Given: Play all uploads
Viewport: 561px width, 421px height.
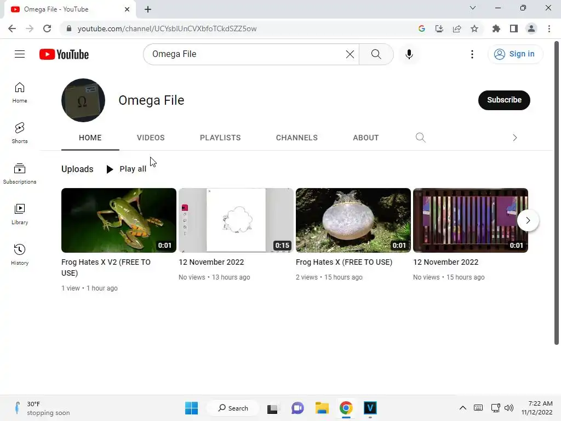Looking at the screenshot, I should 127,169.
